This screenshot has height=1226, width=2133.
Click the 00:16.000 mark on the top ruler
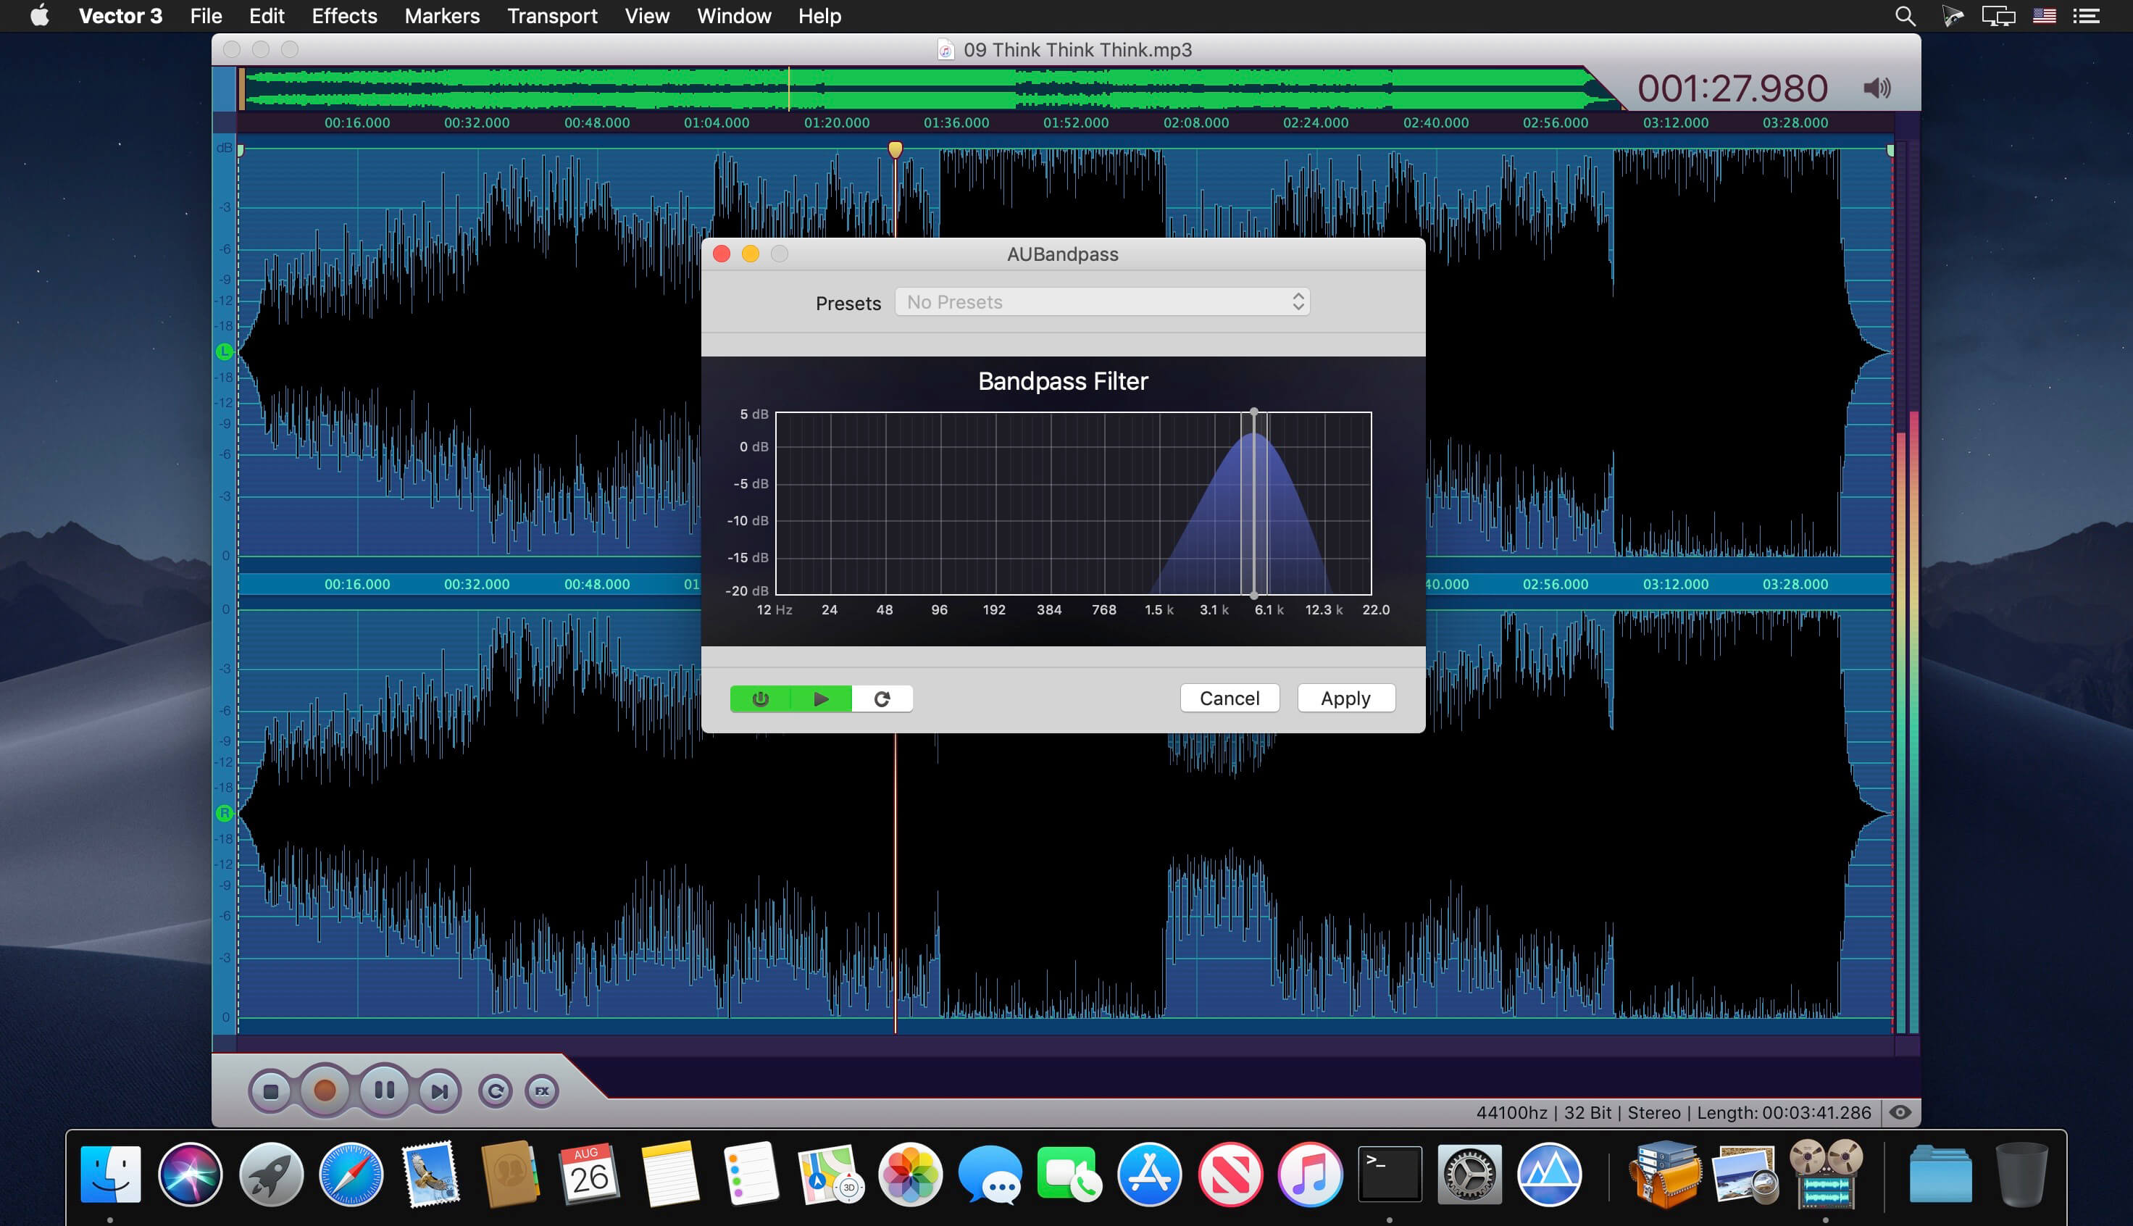(357, 123)
